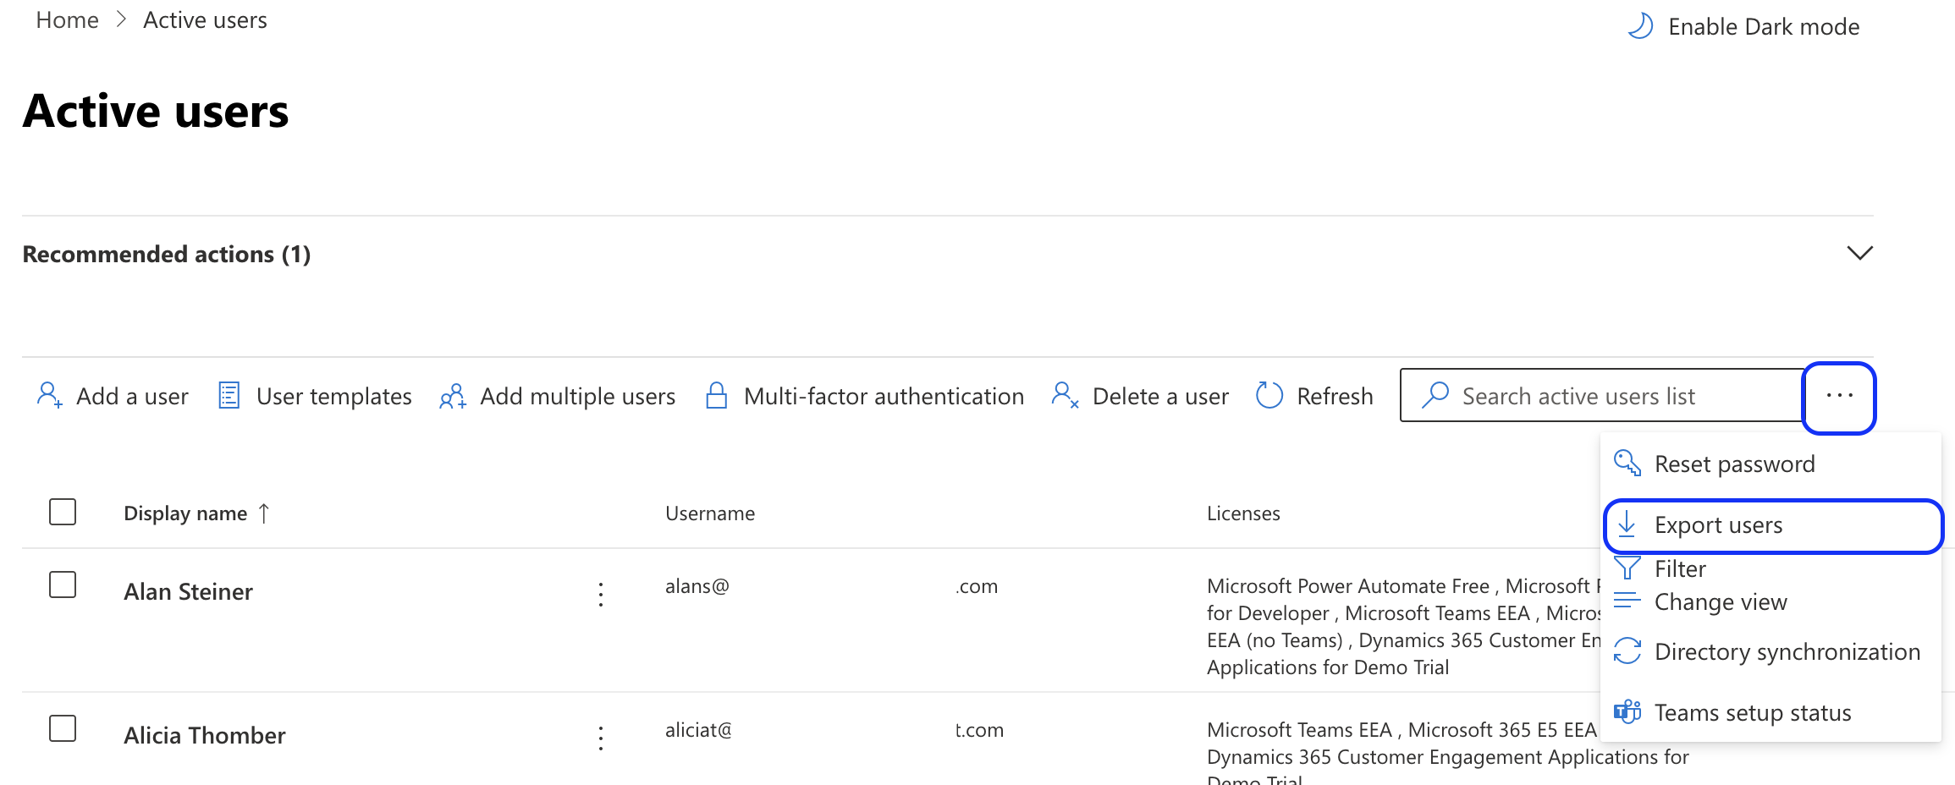Select Filter from the menu
Screen dimensions: 1955x785
pyautogui.click(x=1679, y=568)
